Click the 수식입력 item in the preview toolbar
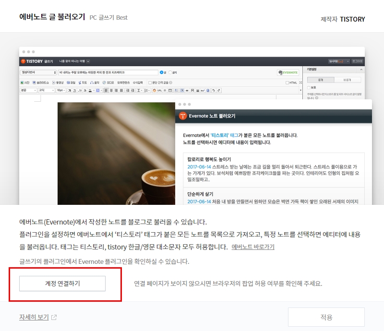The image size is (384, 331). coord(138,83)
